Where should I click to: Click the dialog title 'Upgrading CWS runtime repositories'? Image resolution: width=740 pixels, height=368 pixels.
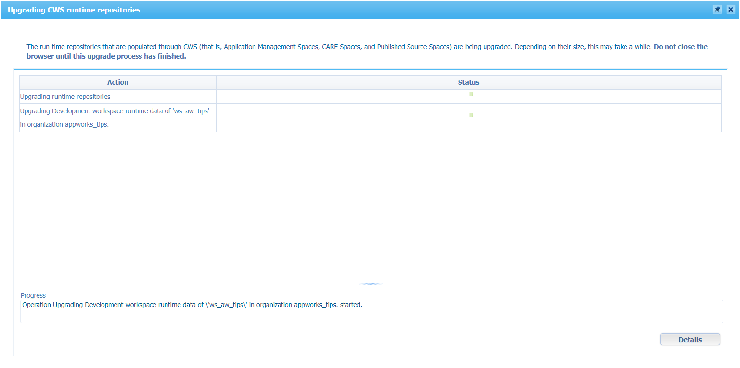coord(74,10)
